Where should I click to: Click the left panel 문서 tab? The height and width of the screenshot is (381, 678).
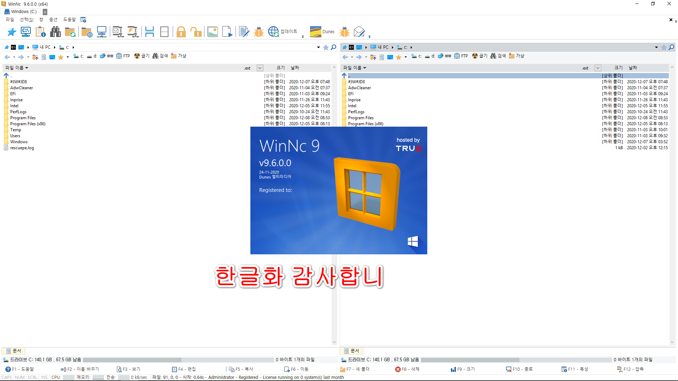click(14, 351)
